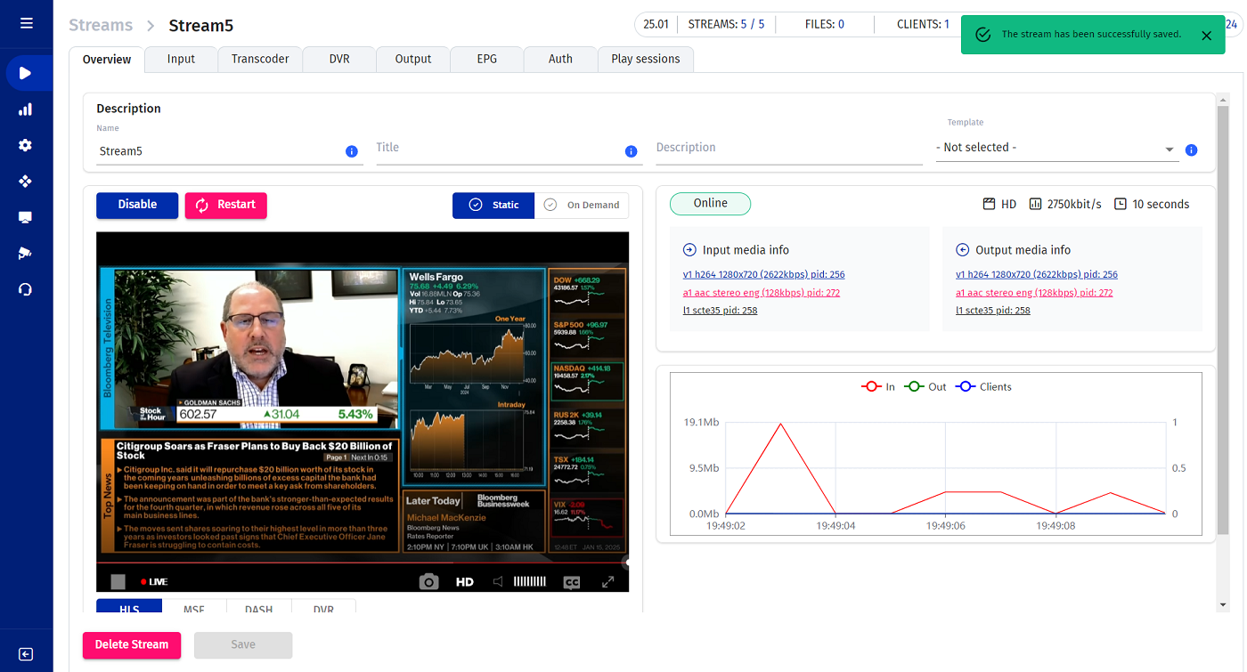Open input a1 aac stereo eng track link
This screenshot has width=1247, height=672.
[x=761, y=293]
